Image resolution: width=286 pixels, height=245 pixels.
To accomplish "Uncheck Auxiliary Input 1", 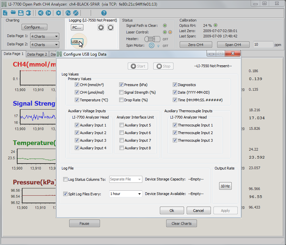I will tap(77, 125).
